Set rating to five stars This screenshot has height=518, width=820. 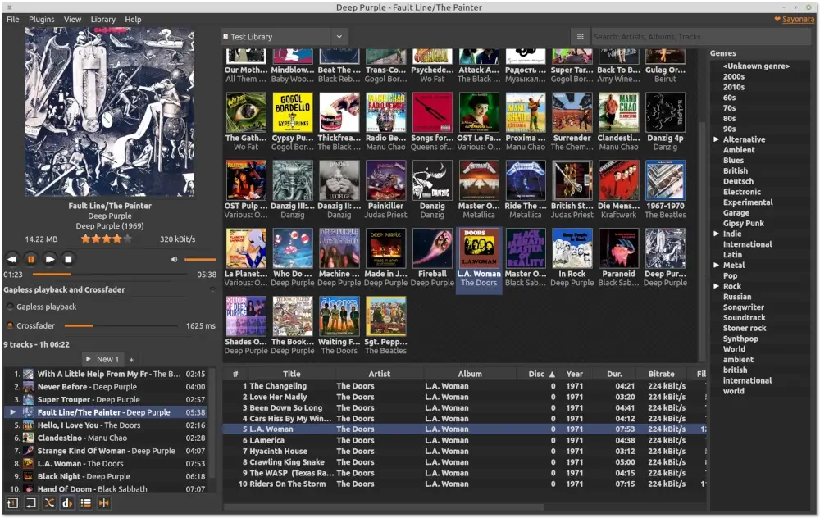point(128,239)
